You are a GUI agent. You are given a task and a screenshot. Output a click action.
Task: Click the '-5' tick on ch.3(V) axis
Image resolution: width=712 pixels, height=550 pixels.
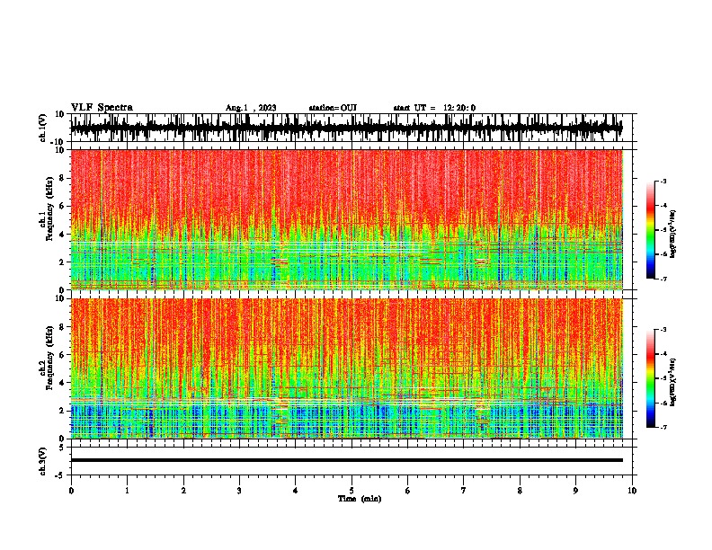(x=60, y=475)
